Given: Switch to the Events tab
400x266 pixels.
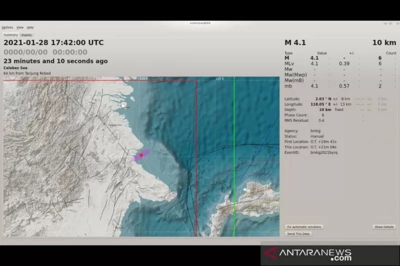Looking at the screenshot, I should [x=26, y=35].
